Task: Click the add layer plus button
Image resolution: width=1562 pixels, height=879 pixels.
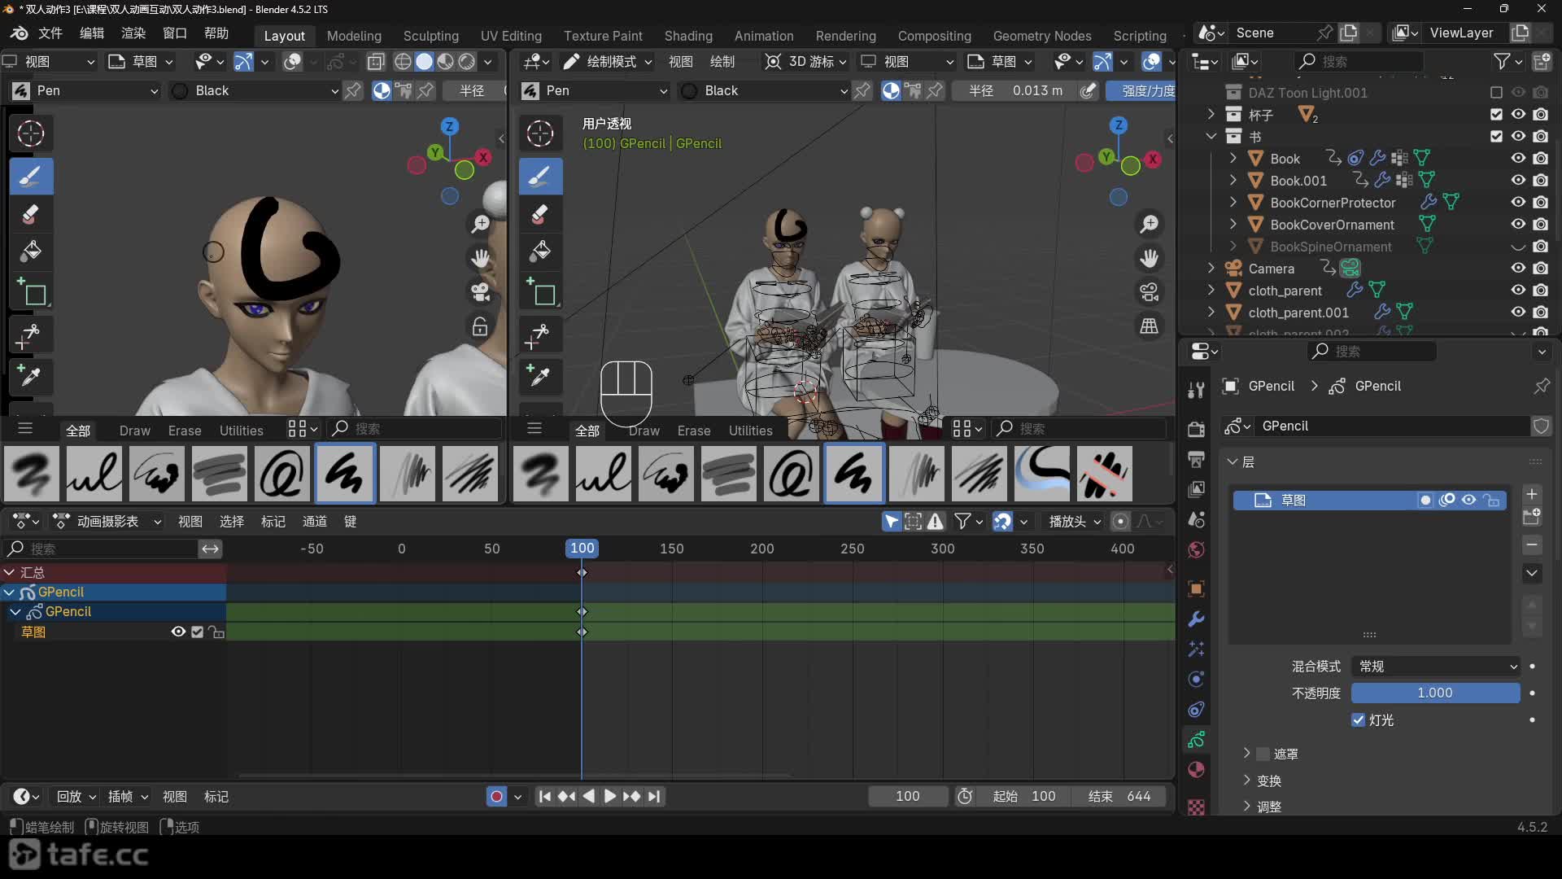Action: [1532, 494]
